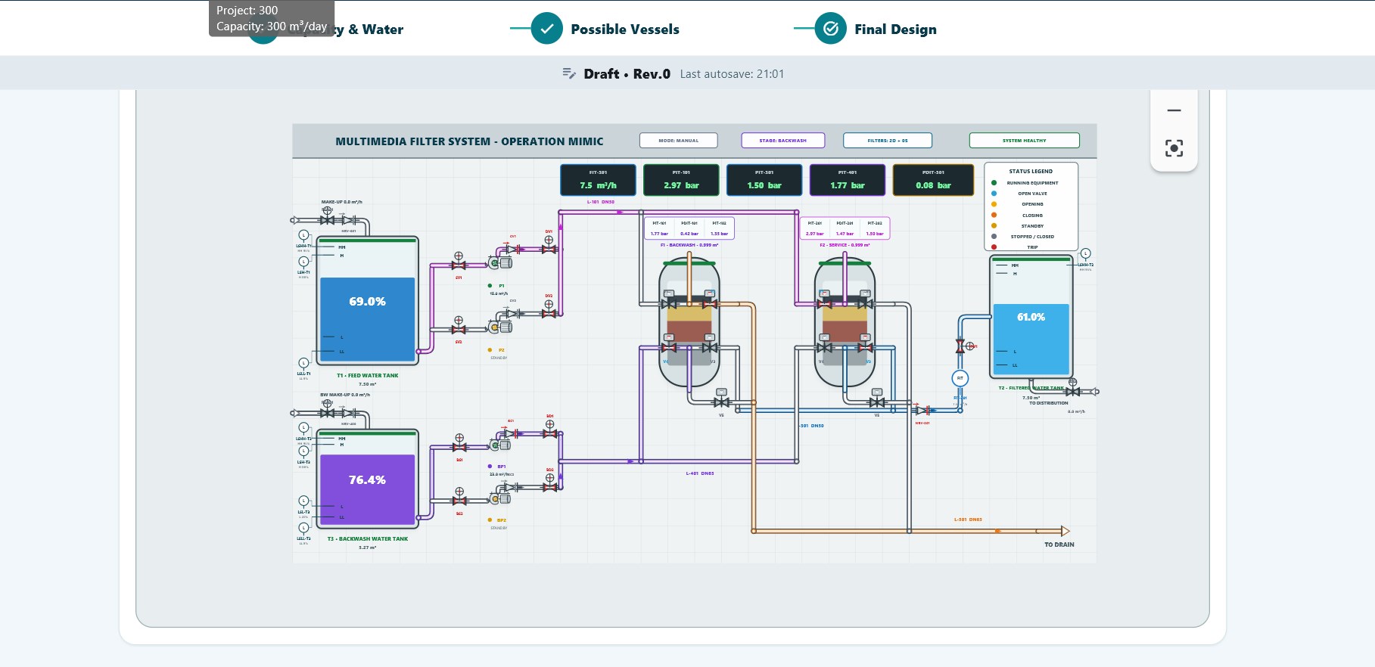Click the draft edit pencil icon
The image size is (1375, 667).
point(569,73)
